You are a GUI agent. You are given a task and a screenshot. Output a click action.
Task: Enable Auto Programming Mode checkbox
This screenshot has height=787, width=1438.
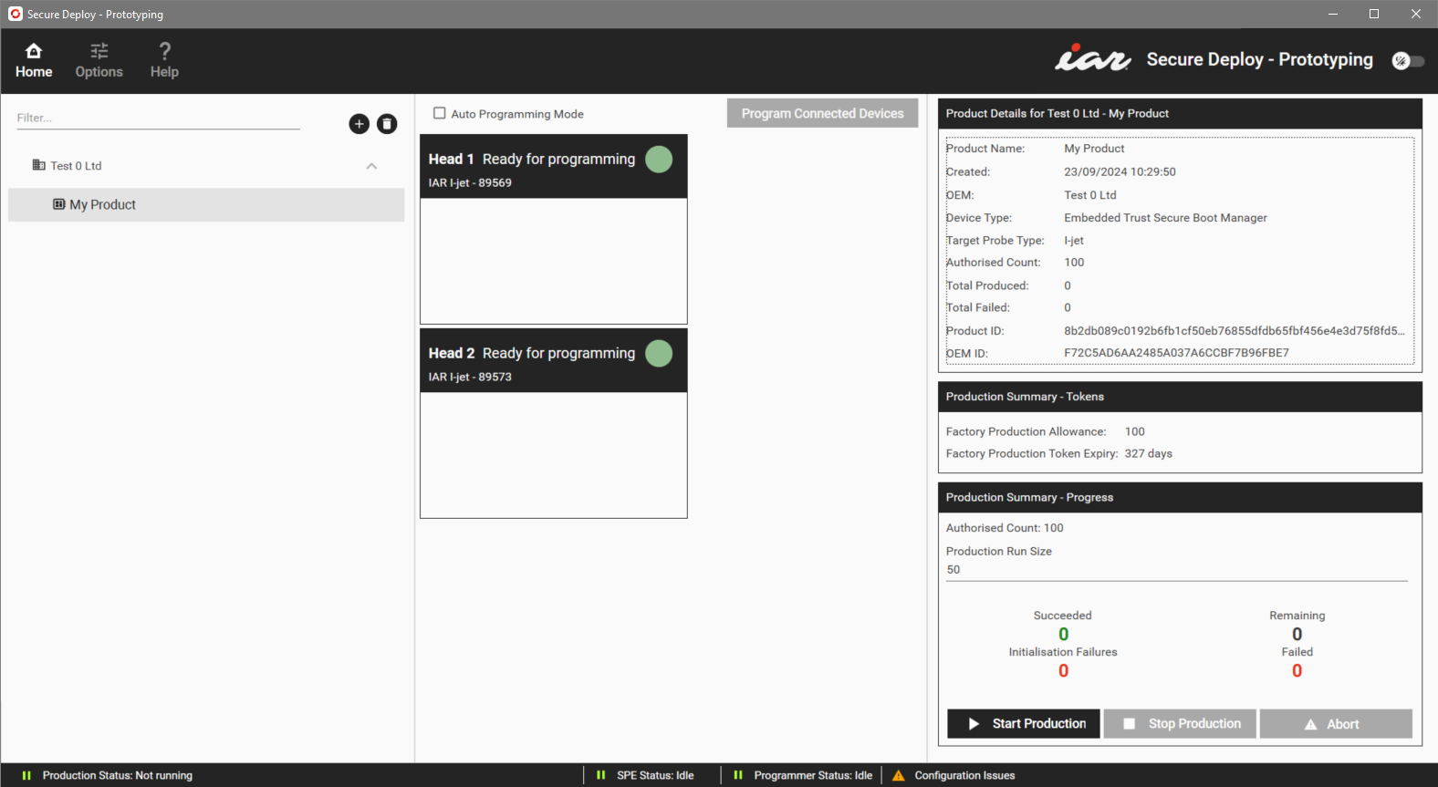[440, 114]
